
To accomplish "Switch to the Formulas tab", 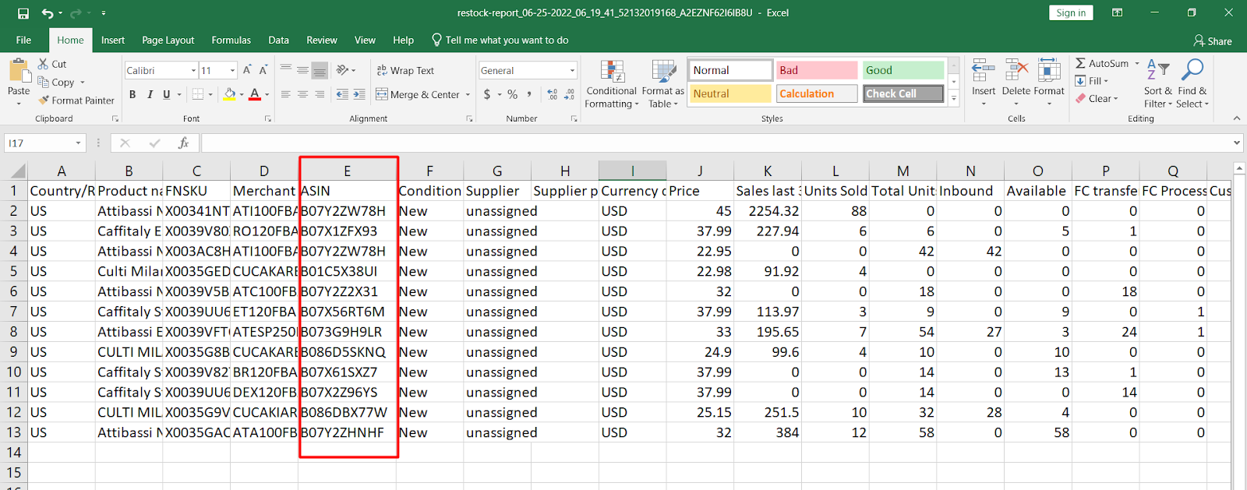I will coord(231,41).
